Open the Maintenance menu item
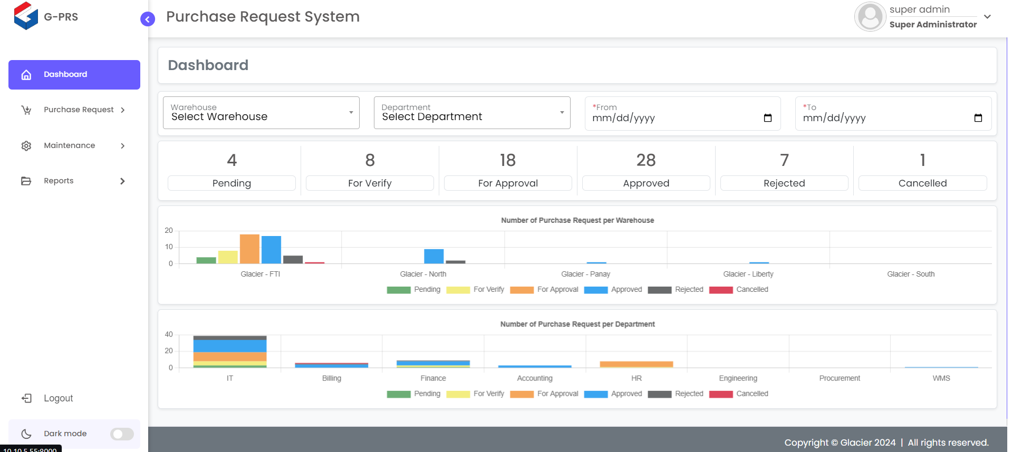1012x452 pixels. (x=74, y=146)
